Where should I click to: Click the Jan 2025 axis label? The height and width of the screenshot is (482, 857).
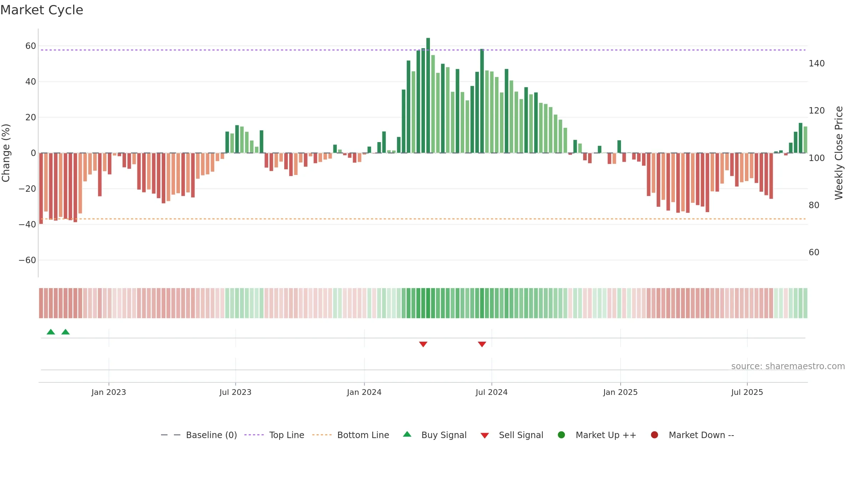pyautogui.click(x=620, y=392)
